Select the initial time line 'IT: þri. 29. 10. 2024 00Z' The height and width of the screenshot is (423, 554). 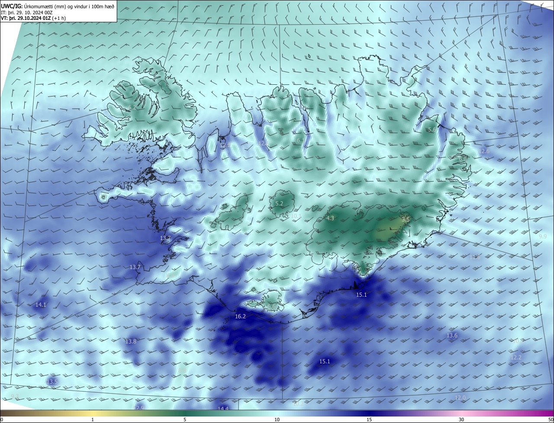point(27,13)
